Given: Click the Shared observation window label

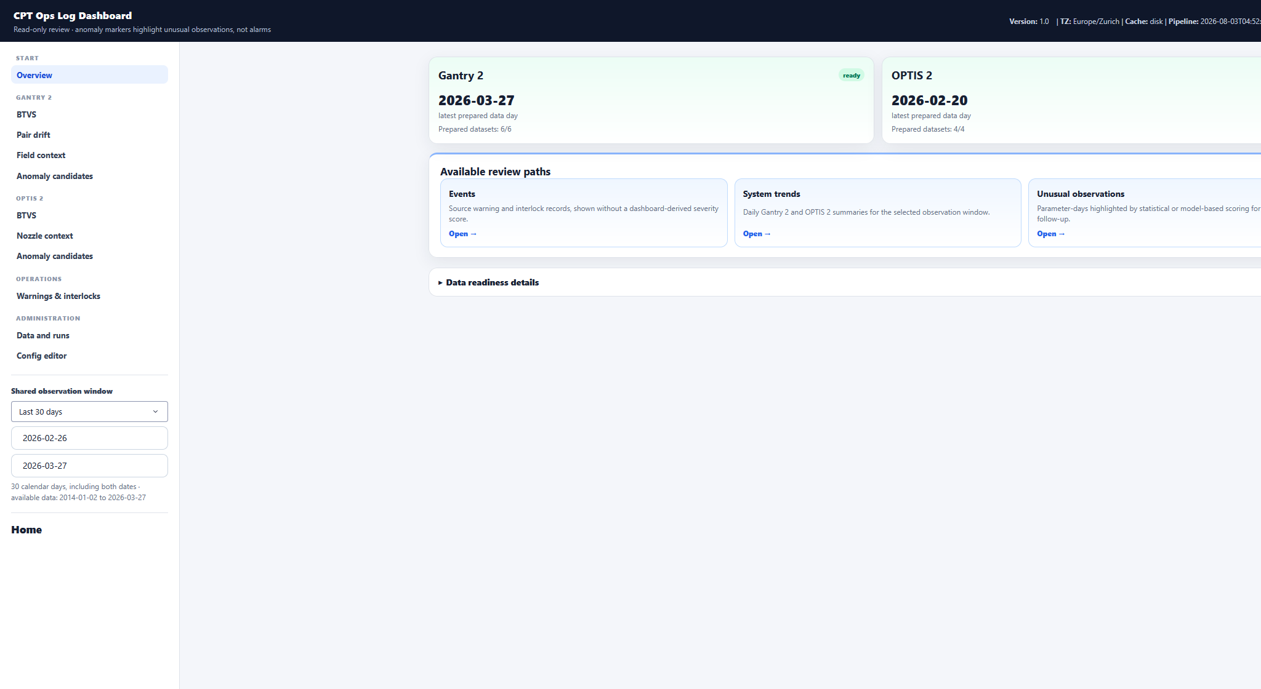Looking at the screenshot, I should (x=62, y=391).
